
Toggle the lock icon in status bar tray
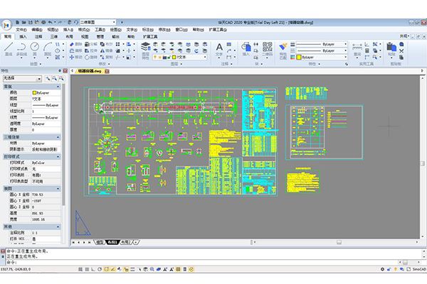[x=389, y=269]
